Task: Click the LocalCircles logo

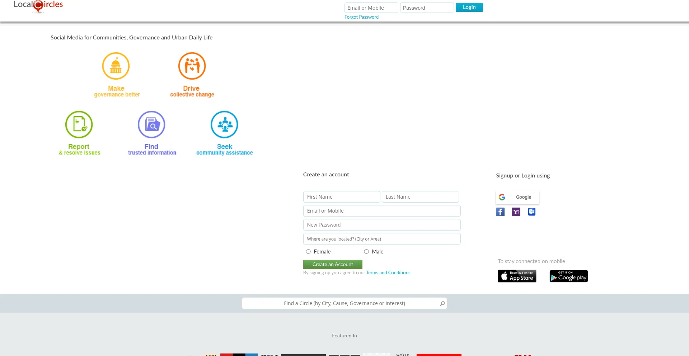Action: (38, 6)
